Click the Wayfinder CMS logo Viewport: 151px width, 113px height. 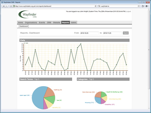[x=28, y=14]
